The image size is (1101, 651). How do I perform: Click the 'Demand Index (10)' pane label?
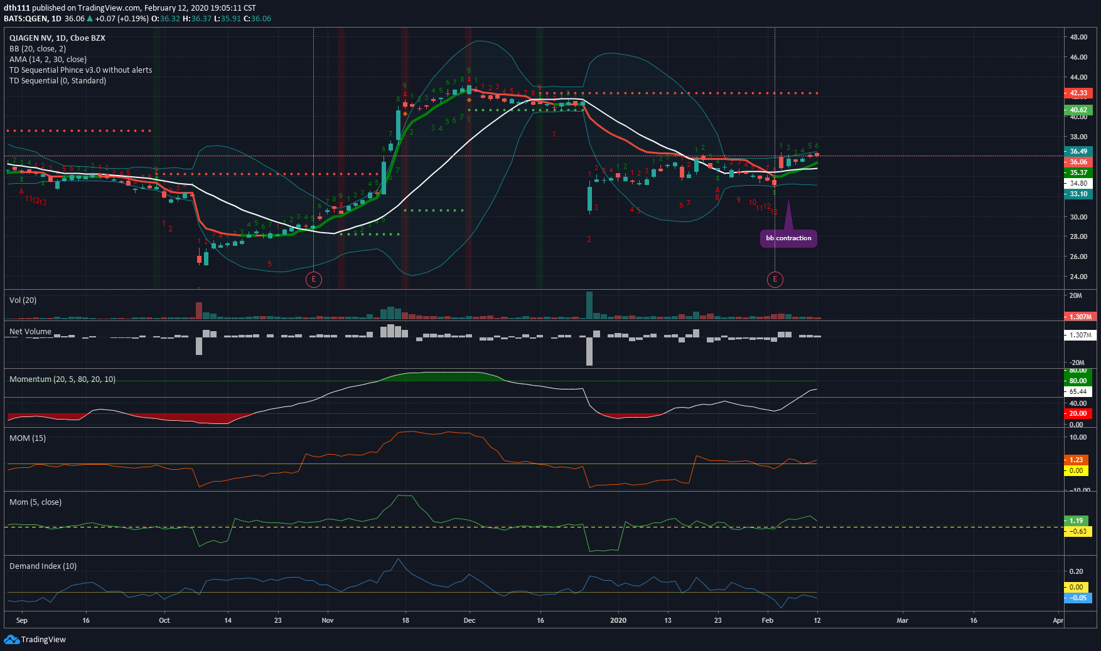(x=43, y=566)
